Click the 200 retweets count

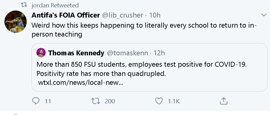point(110,101)
